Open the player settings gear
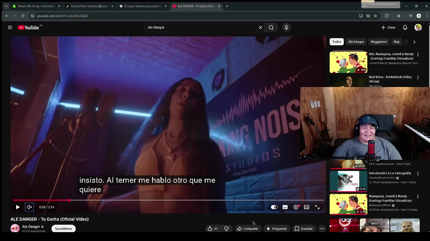Screen dimensions: 430x241 (296, 207)
